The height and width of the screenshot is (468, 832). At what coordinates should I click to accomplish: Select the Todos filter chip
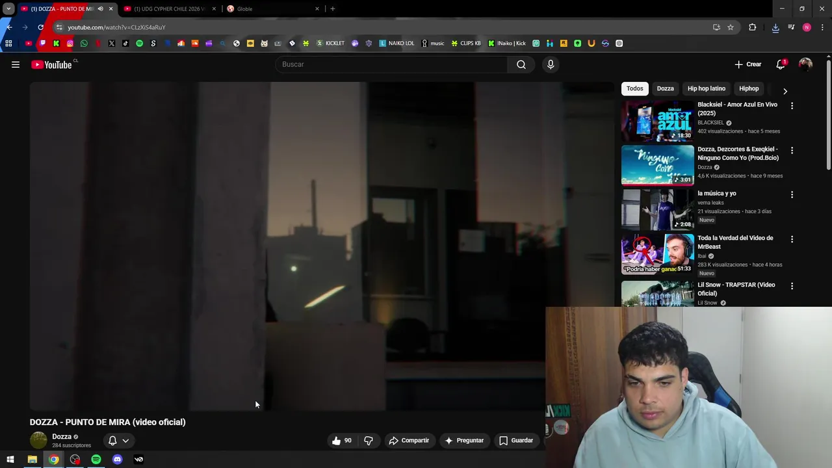tap(635, 88)
